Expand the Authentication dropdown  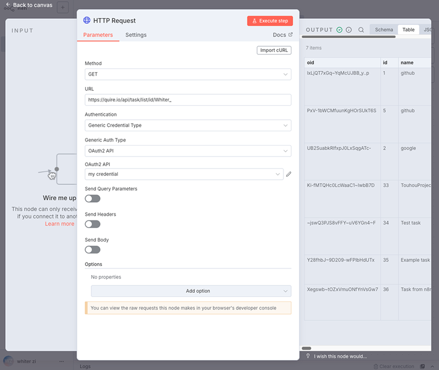point(188,125)
